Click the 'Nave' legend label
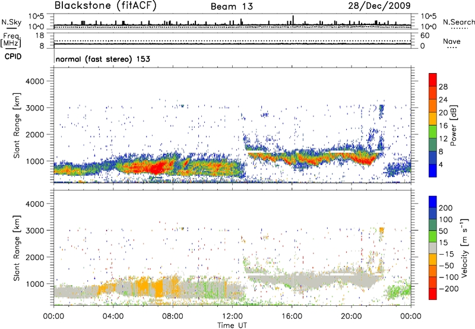 click(x=452, y=41)
